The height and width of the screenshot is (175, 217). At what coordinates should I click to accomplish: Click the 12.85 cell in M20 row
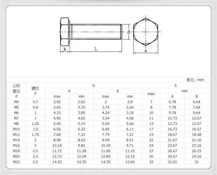point(106,157)
